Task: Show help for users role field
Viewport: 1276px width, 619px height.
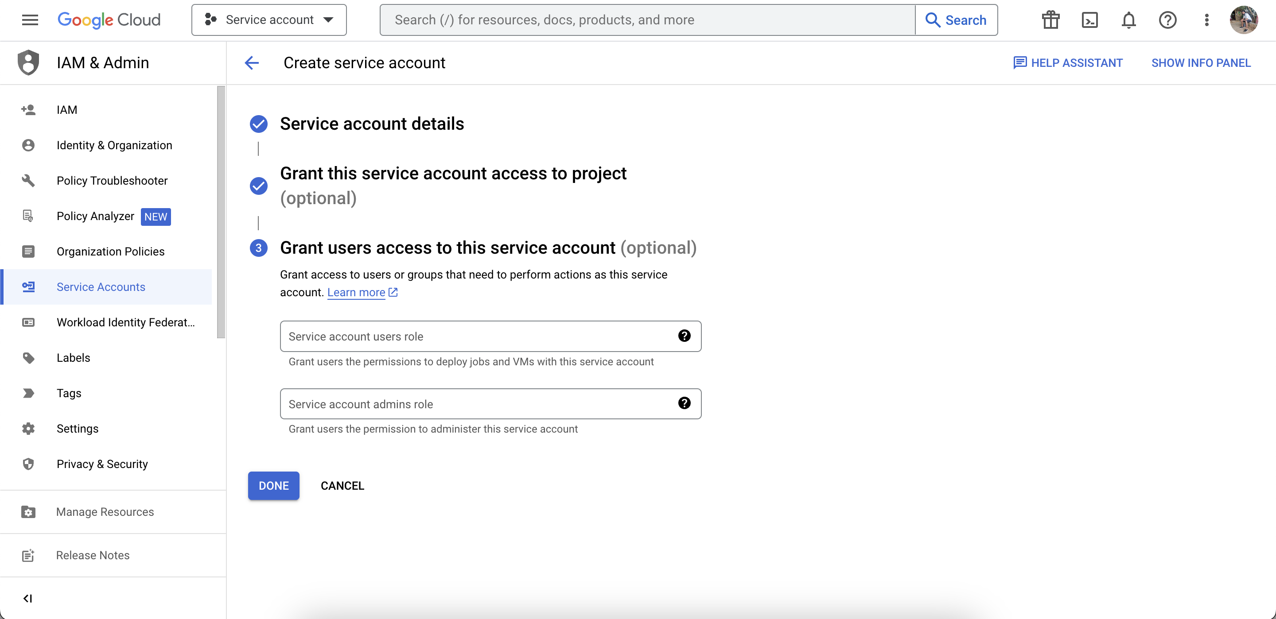Action: click(684, 336)
